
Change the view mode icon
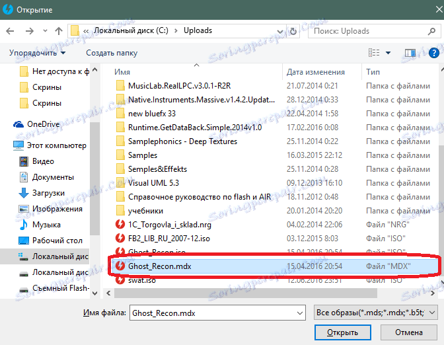(374, 53)
